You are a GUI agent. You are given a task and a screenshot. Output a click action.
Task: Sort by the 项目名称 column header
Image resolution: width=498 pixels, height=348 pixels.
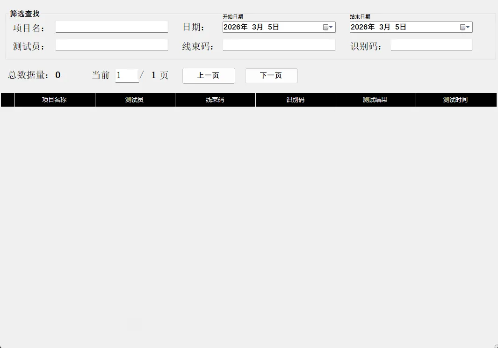point(55,100)
